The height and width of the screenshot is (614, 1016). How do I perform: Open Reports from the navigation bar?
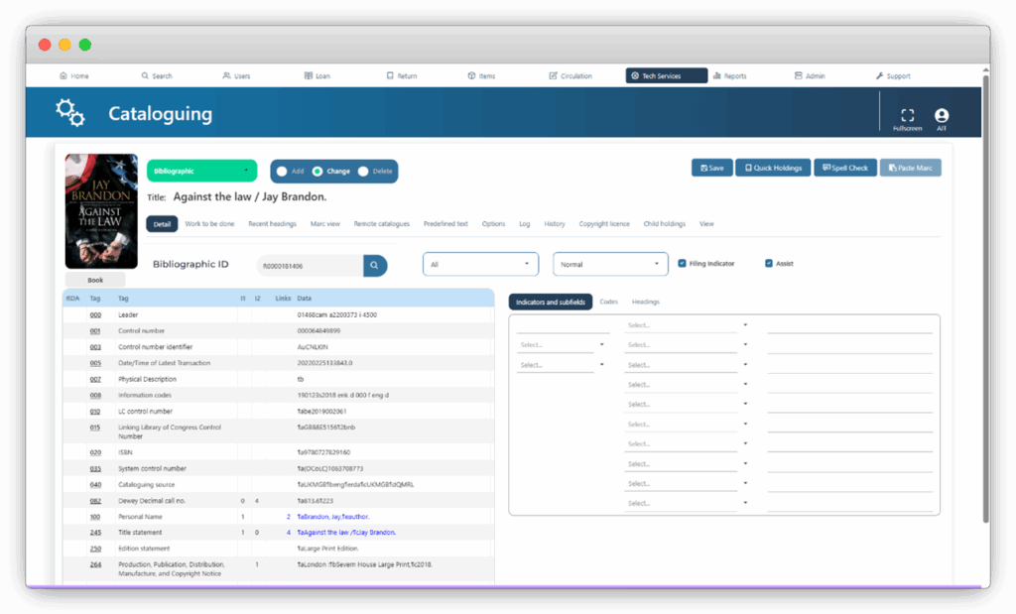point(729,75)
